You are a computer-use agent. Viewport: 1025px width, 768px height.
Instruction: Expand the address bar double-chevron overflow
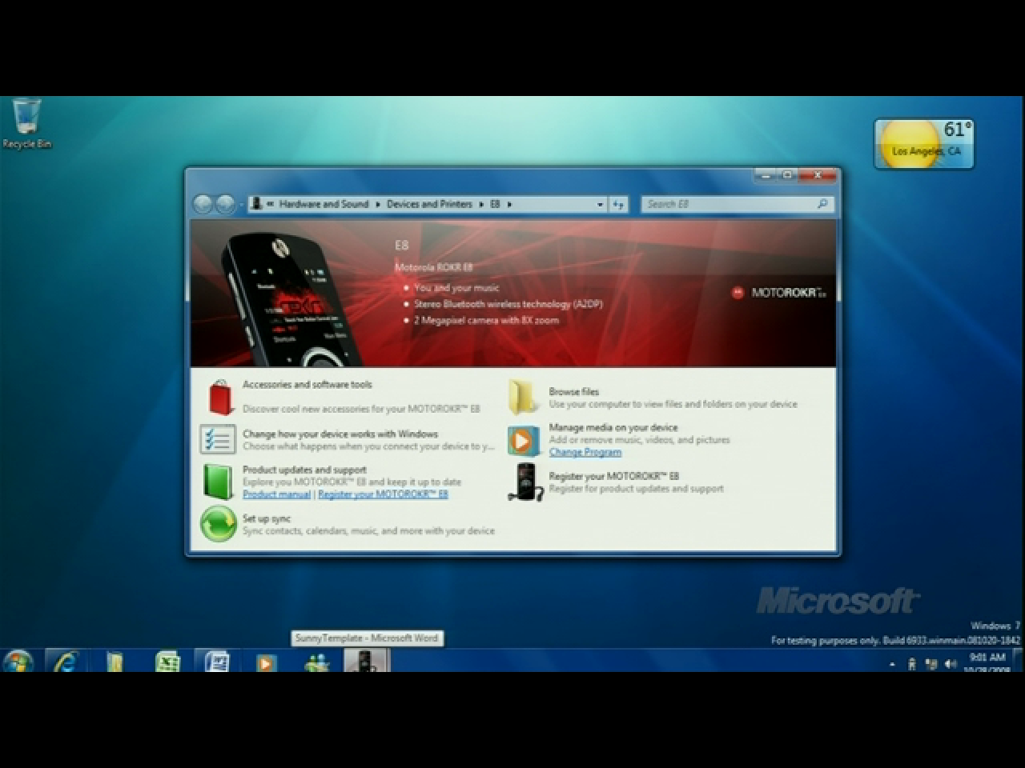click(271, 204)
